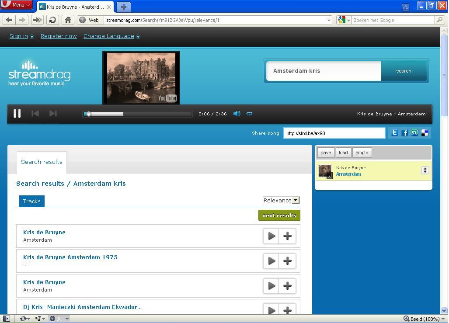This screenshot has width=449, height=323.
Task: Share song on Delicious
Action: (x=425, y=133)
